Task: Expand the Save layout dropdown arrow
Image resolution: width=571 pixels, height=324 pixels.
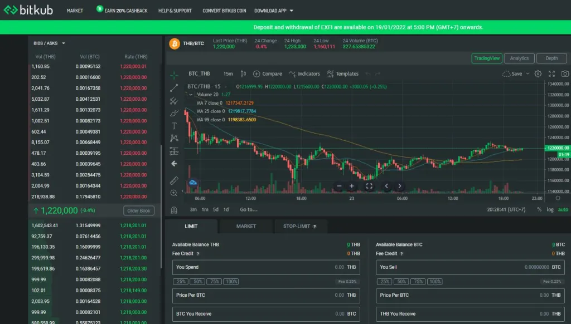Action: 528,74
